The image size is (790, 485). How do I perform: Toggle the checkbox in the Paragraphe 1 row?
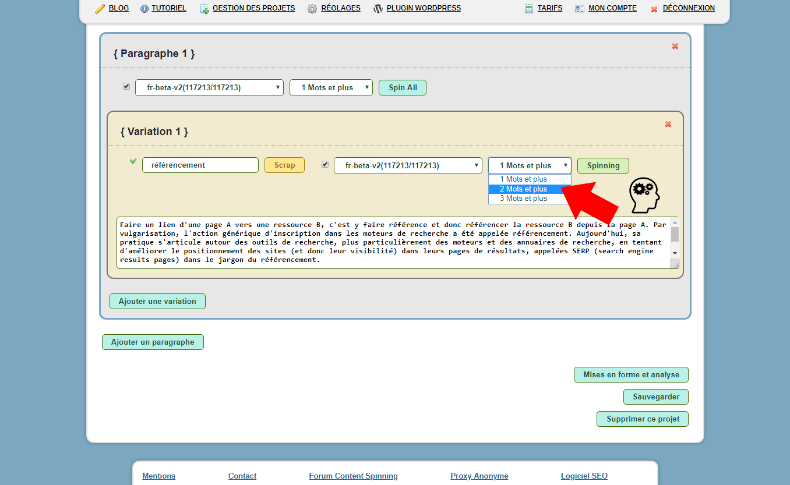[126, 86]
